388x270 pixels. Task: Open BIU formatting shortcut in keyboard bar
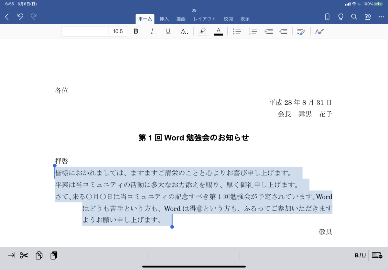(360, 255)
